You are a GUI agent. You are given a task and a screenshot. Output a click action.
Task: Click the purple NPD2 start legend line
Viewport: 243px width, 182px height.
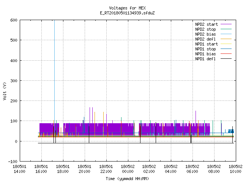226,24
